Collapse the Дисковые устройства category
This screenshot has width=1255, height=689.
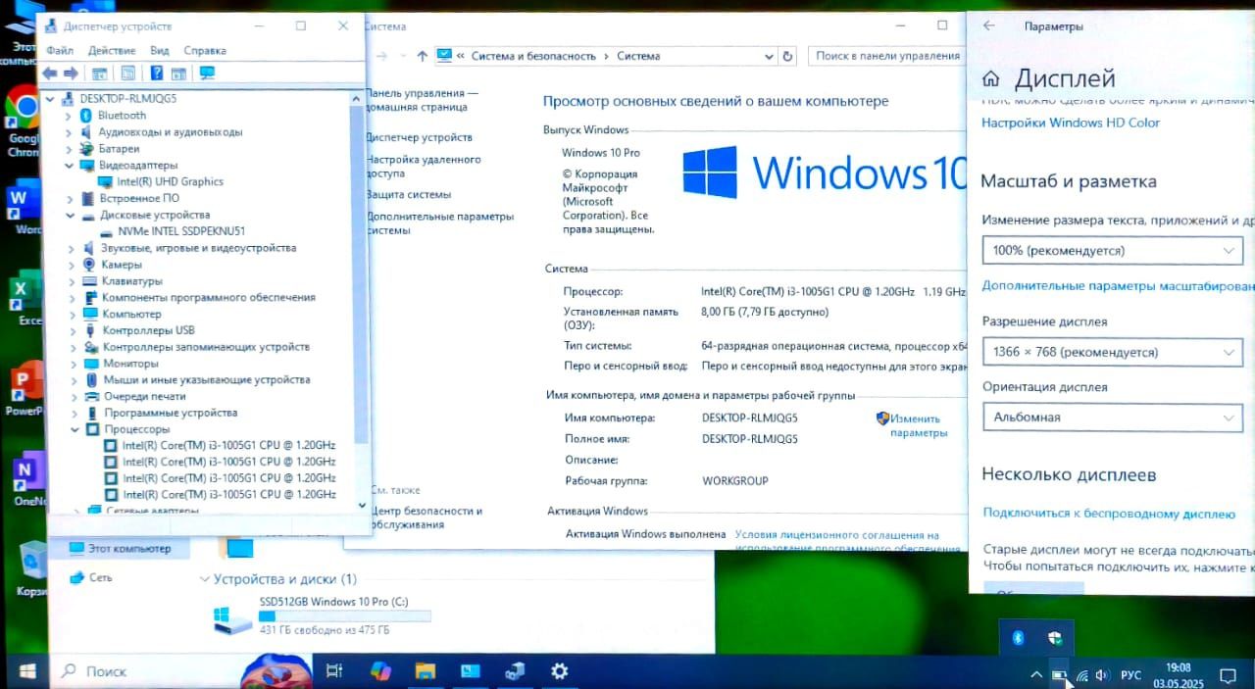click(71, 215)
